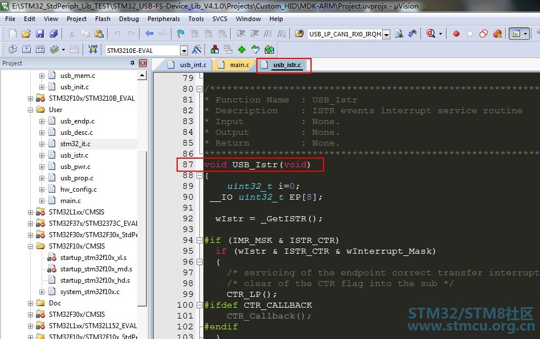The height and width of the screenshot is (339, 540).
Task: Indent selected lines with the indent icon
Action: (x=240, y=34)
